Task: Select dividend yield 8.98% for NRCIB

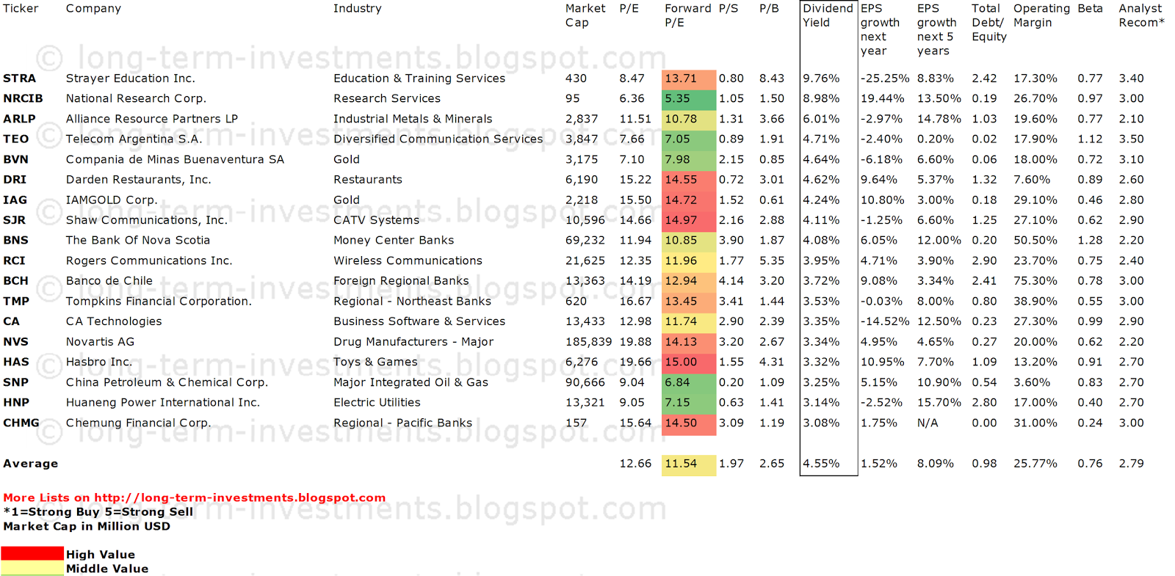Action: [820, 98]
